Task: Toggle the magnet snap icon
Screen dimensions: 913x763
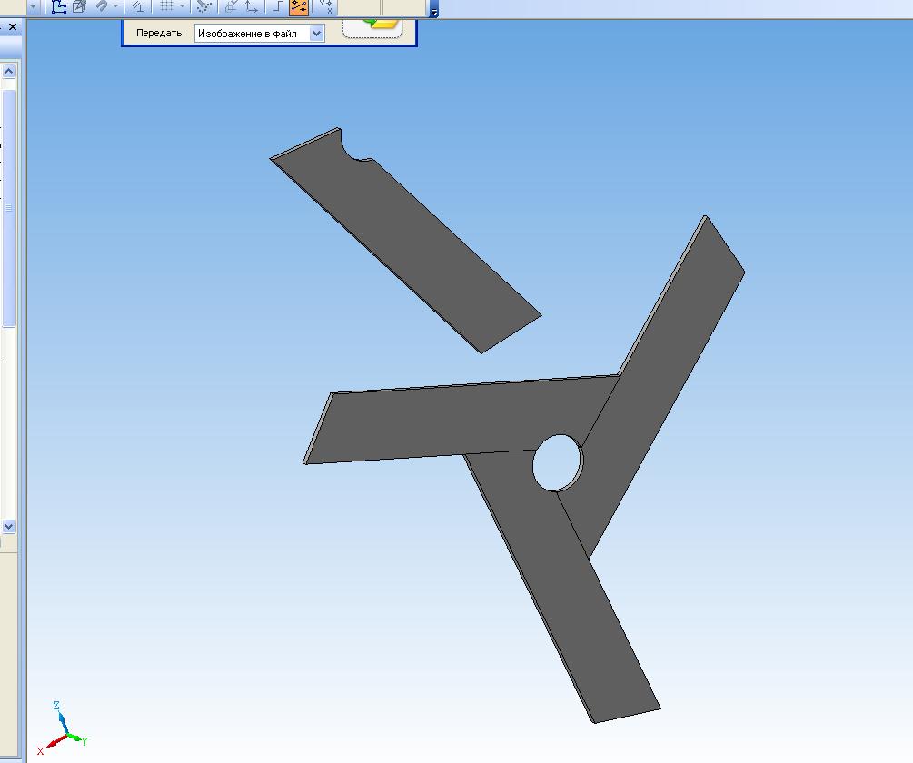Action: (x=102, y=7)
